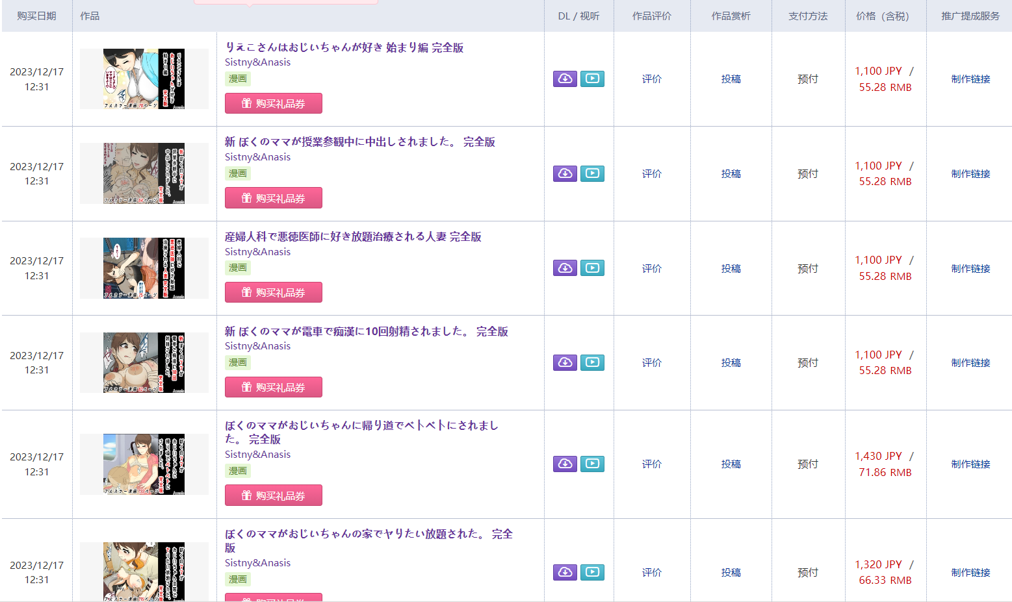1012x602 pixels.
Task: Click view/play icon in the first row
Action: 592,79
